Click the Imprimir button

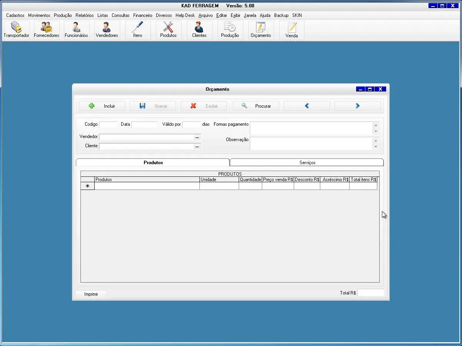pyautogui.click(x=91, y=294)
